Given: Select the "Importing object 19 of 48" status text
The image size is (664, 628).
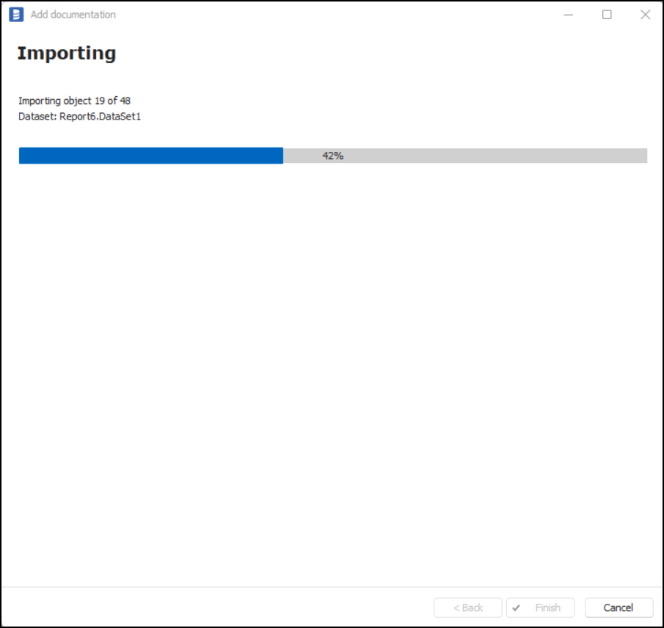Looking at the screenshot, I should pyautogui.click(x=74, y=101).
